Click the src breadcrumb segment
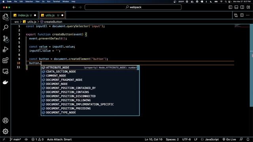This screenshot has height=142, width=253. pyautogui.click(x=17, y=22)
